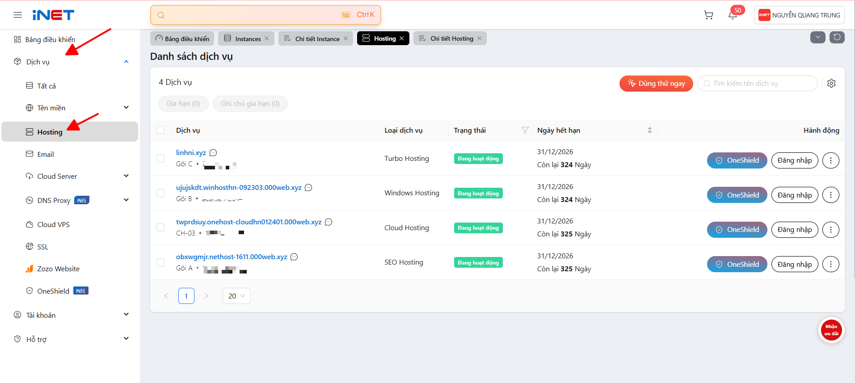This screenshot has height=383, width=855.
Task: Switch to Bảng điều khiển tab
Action: click(x=182, y=38)
